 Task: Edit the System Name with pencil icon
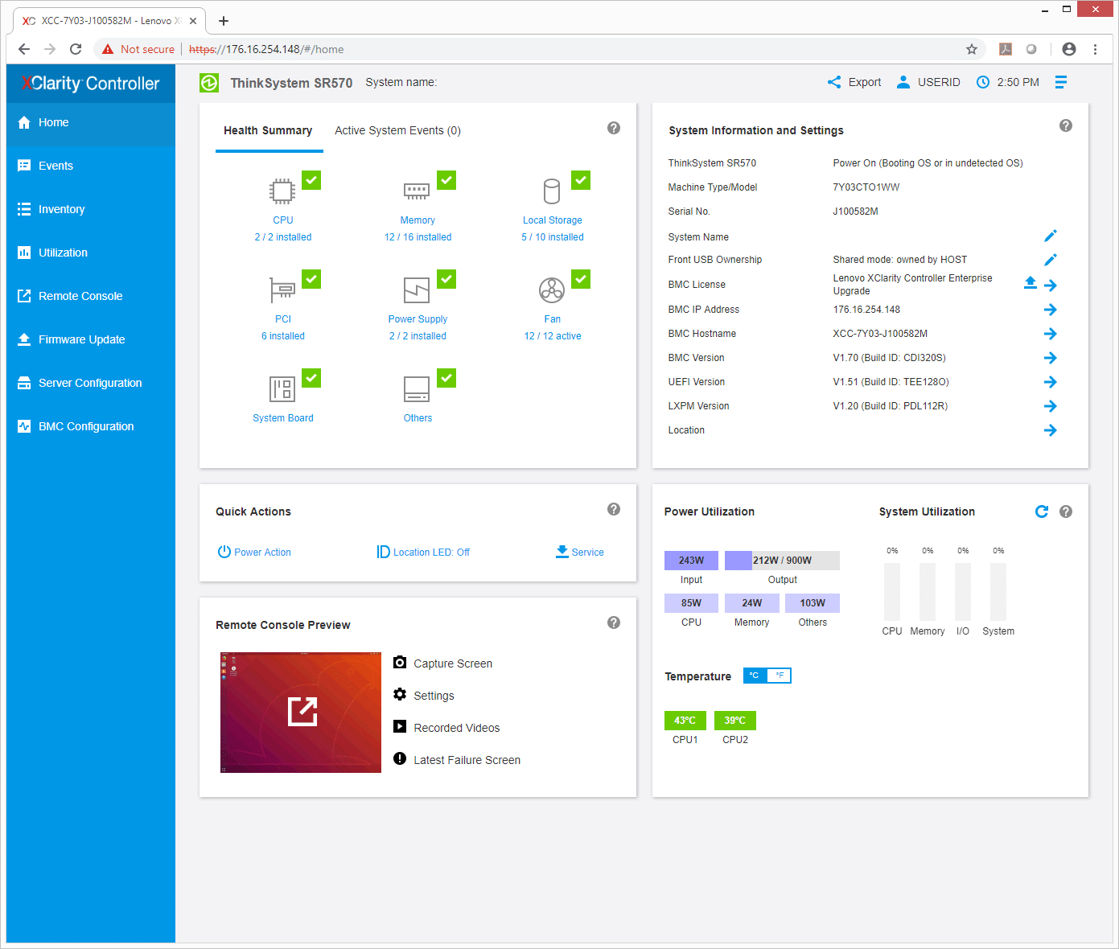pyautogui.click(x=1051, y=236)
